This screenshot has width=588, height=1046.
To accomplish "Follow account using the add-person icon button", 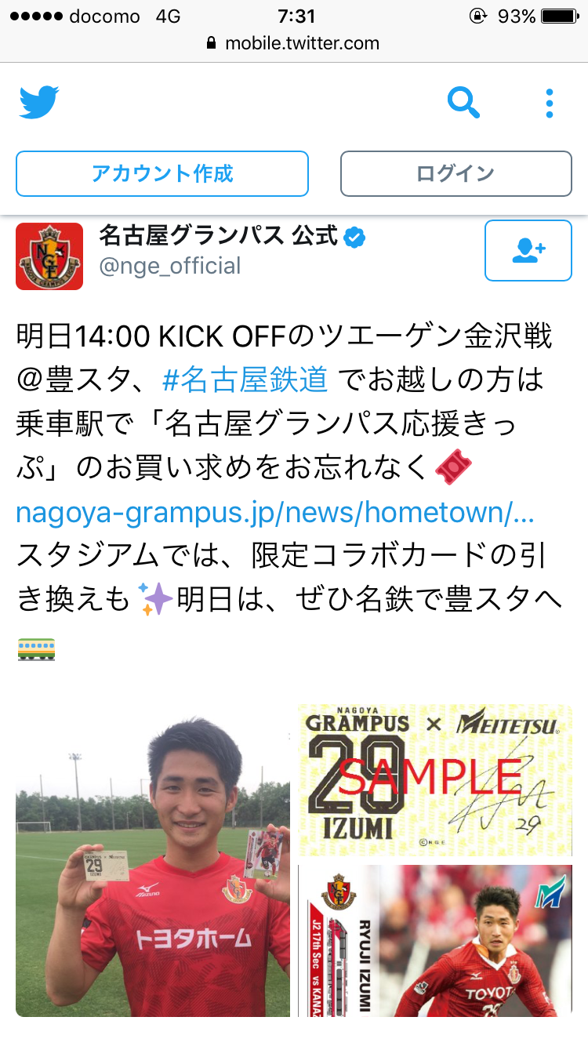I will [528, 250].
